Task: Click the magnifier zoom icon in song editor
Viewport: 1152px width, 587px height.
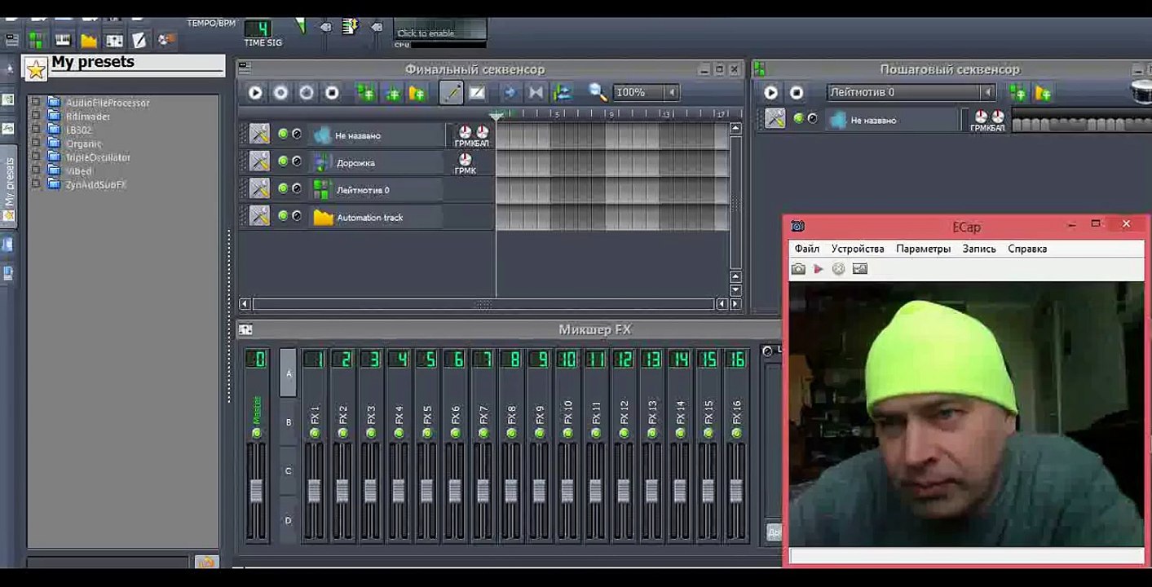Action: (x=598, y=93)
